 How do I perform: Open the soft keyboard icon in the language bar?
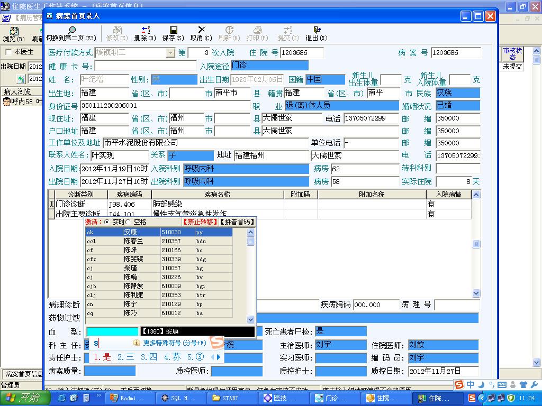[x=502, y=385]
